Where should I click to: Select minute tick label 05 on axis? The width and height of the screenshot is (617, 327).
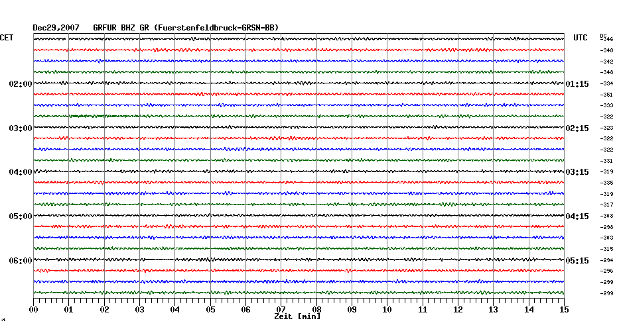(210, 310)
